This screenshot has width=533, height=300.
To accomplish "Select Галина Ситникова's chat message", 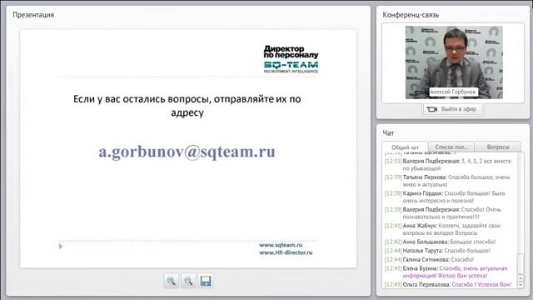I will pos(430,259).
